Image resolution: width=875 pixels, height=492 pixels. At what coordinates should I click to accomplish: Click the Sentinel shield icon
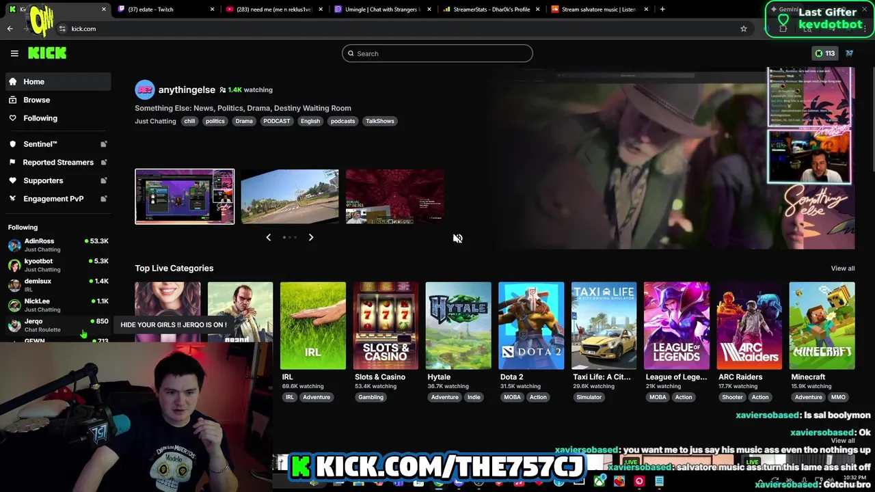[x=12, y=144]
